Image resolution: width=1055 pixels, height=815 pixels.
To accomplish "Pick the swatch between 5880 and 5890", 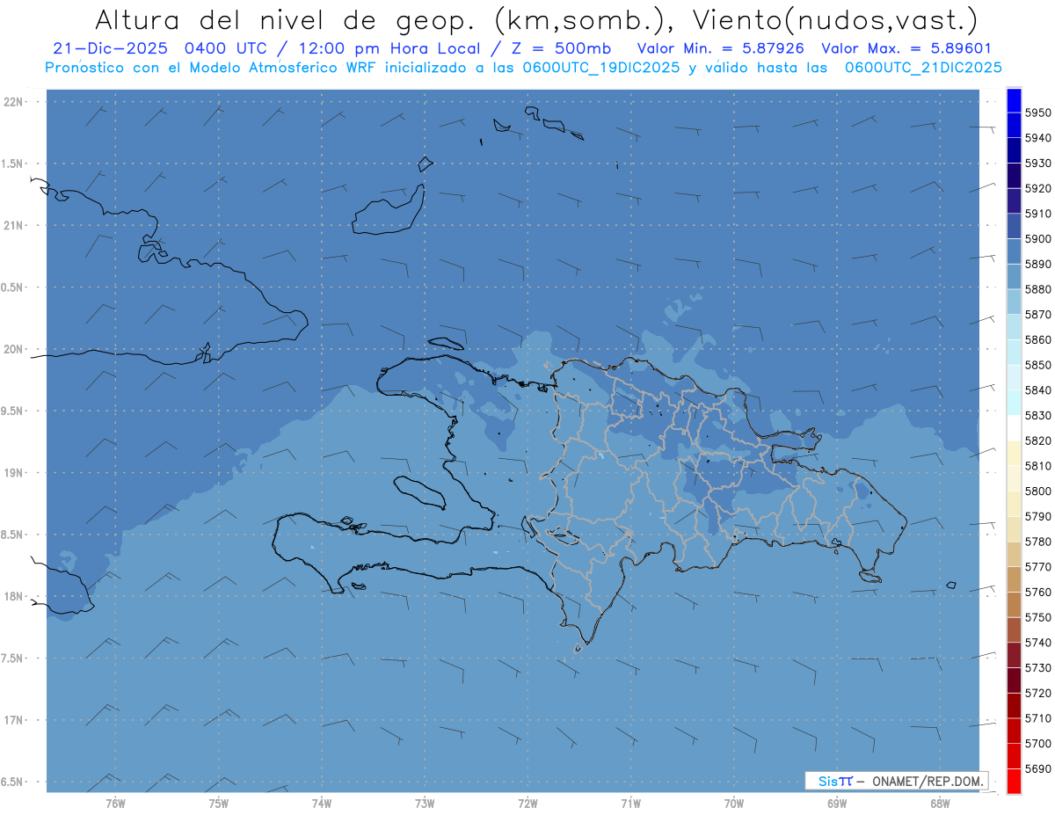I will [1014, 277].
